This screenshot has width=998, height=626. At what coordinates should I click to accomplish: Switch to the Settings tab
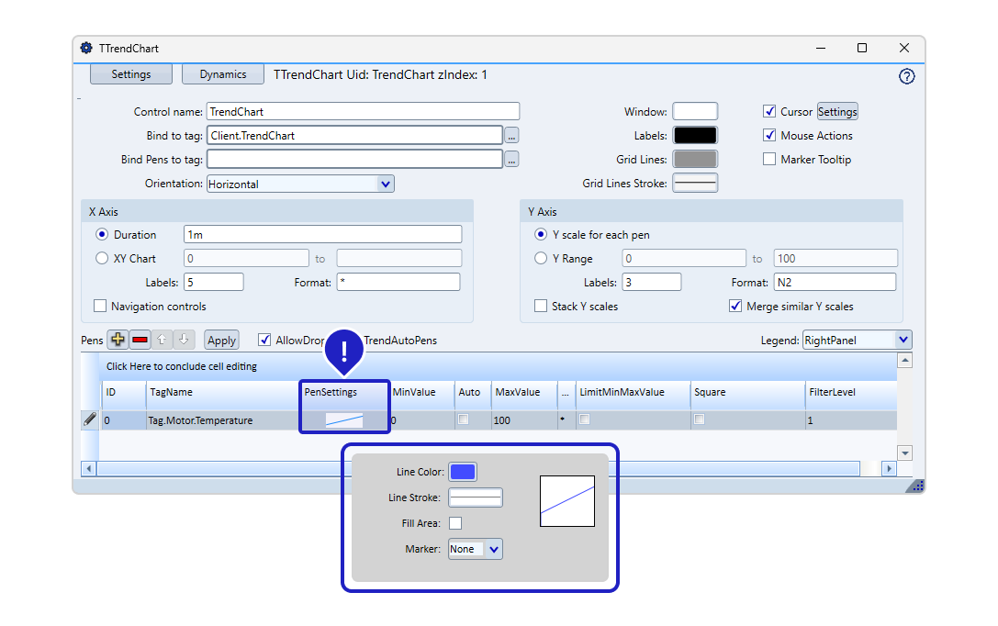pos(131,74)
